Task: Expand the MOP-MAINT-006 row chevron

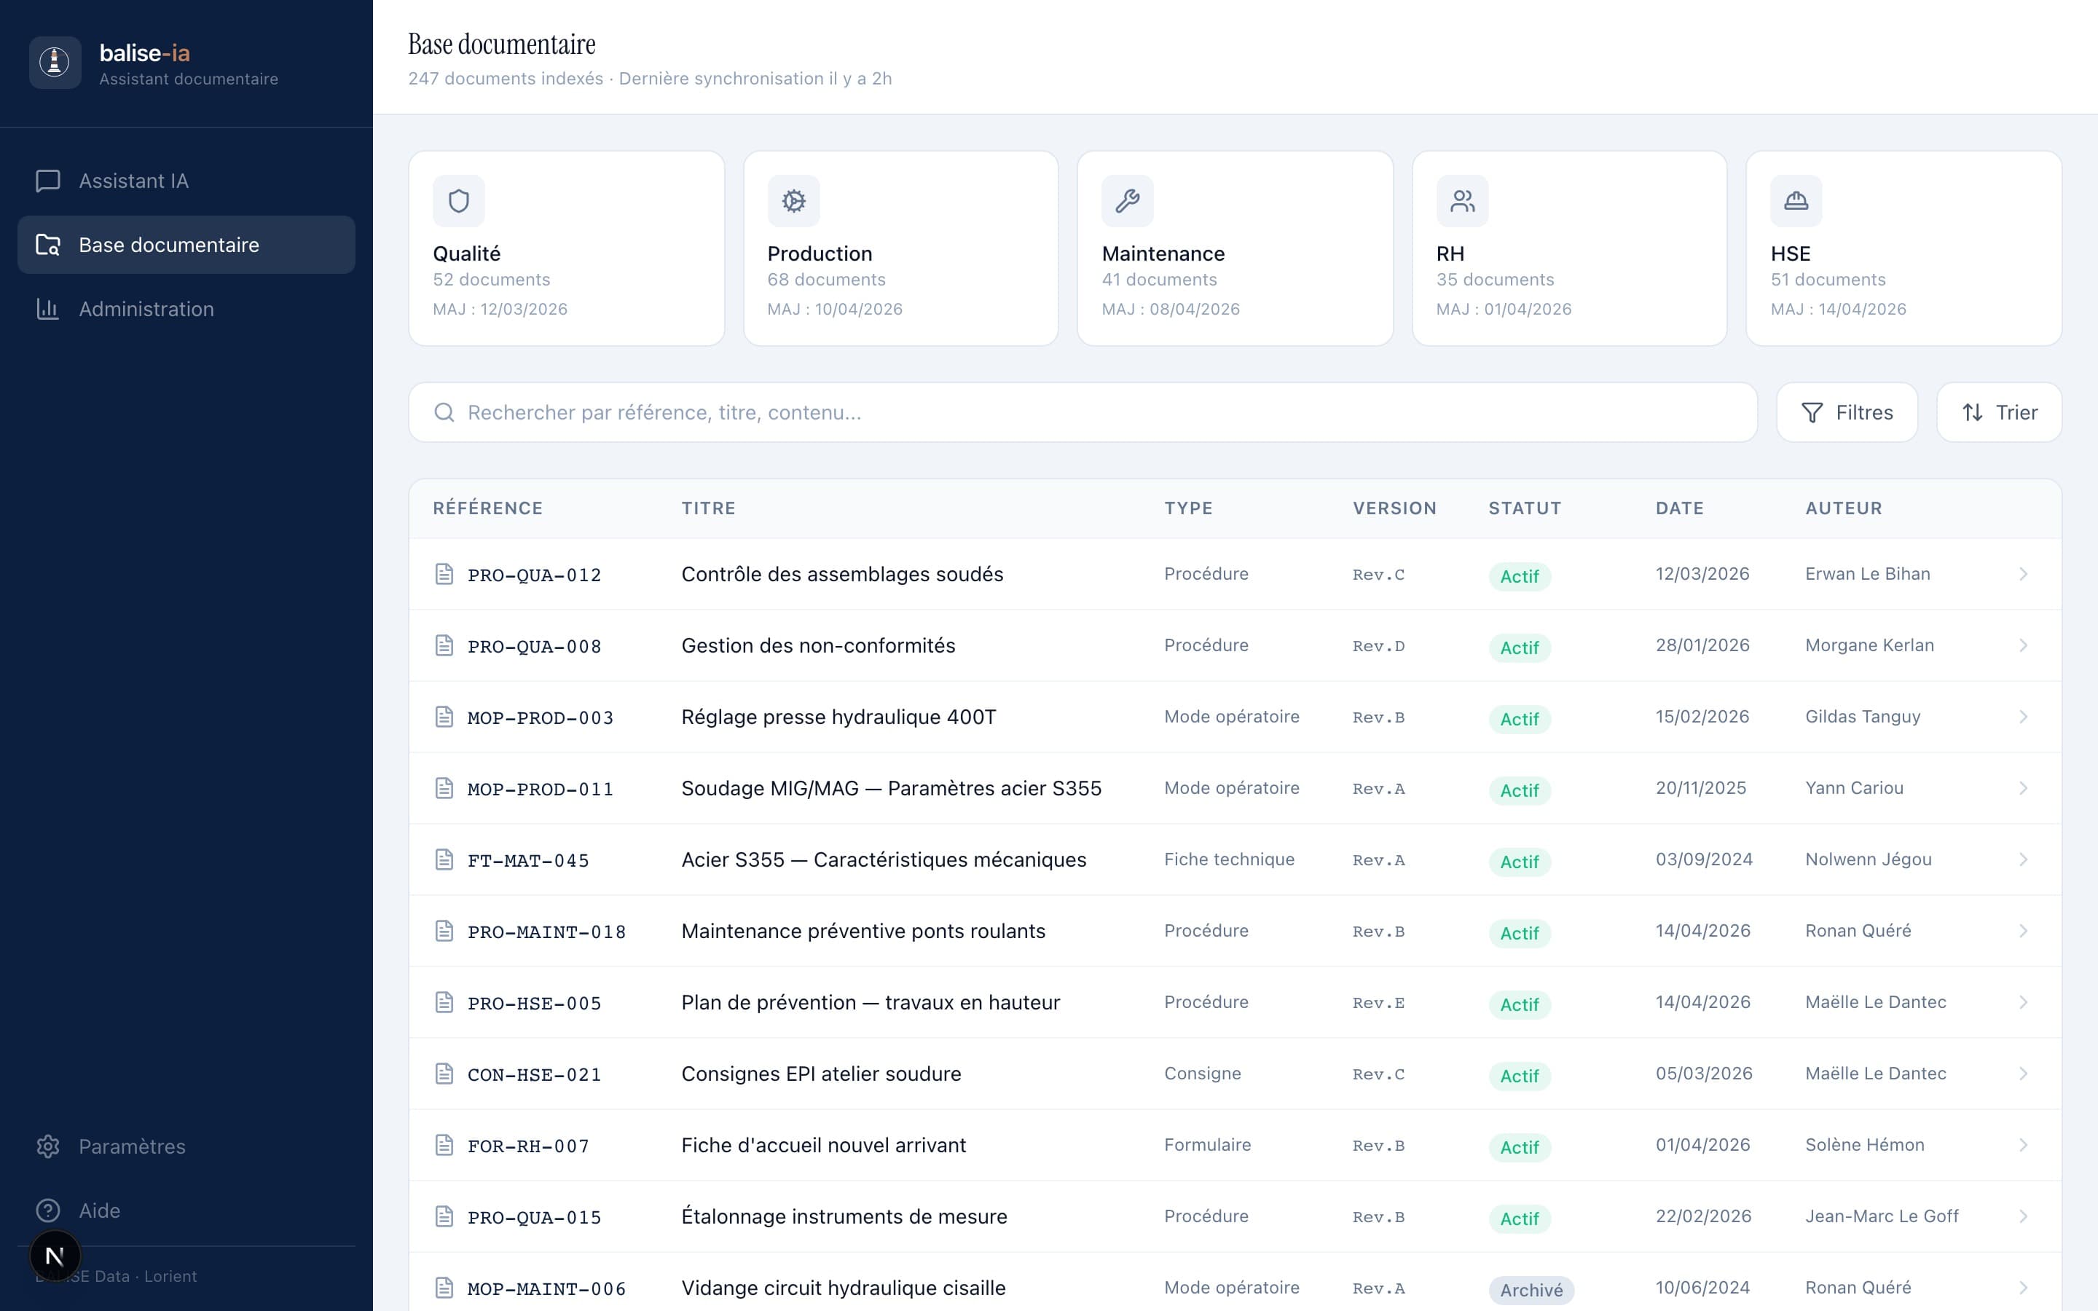Action: pyautogui.click(x=2024, y=1288)
